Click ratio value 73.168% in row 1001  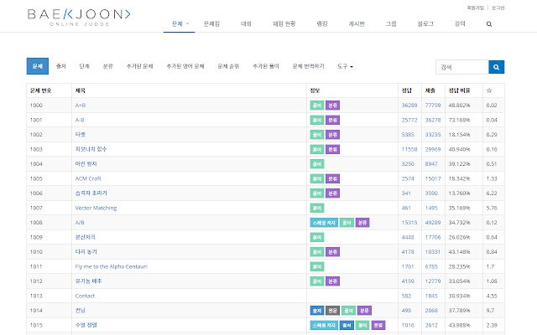tap(459, 120)
